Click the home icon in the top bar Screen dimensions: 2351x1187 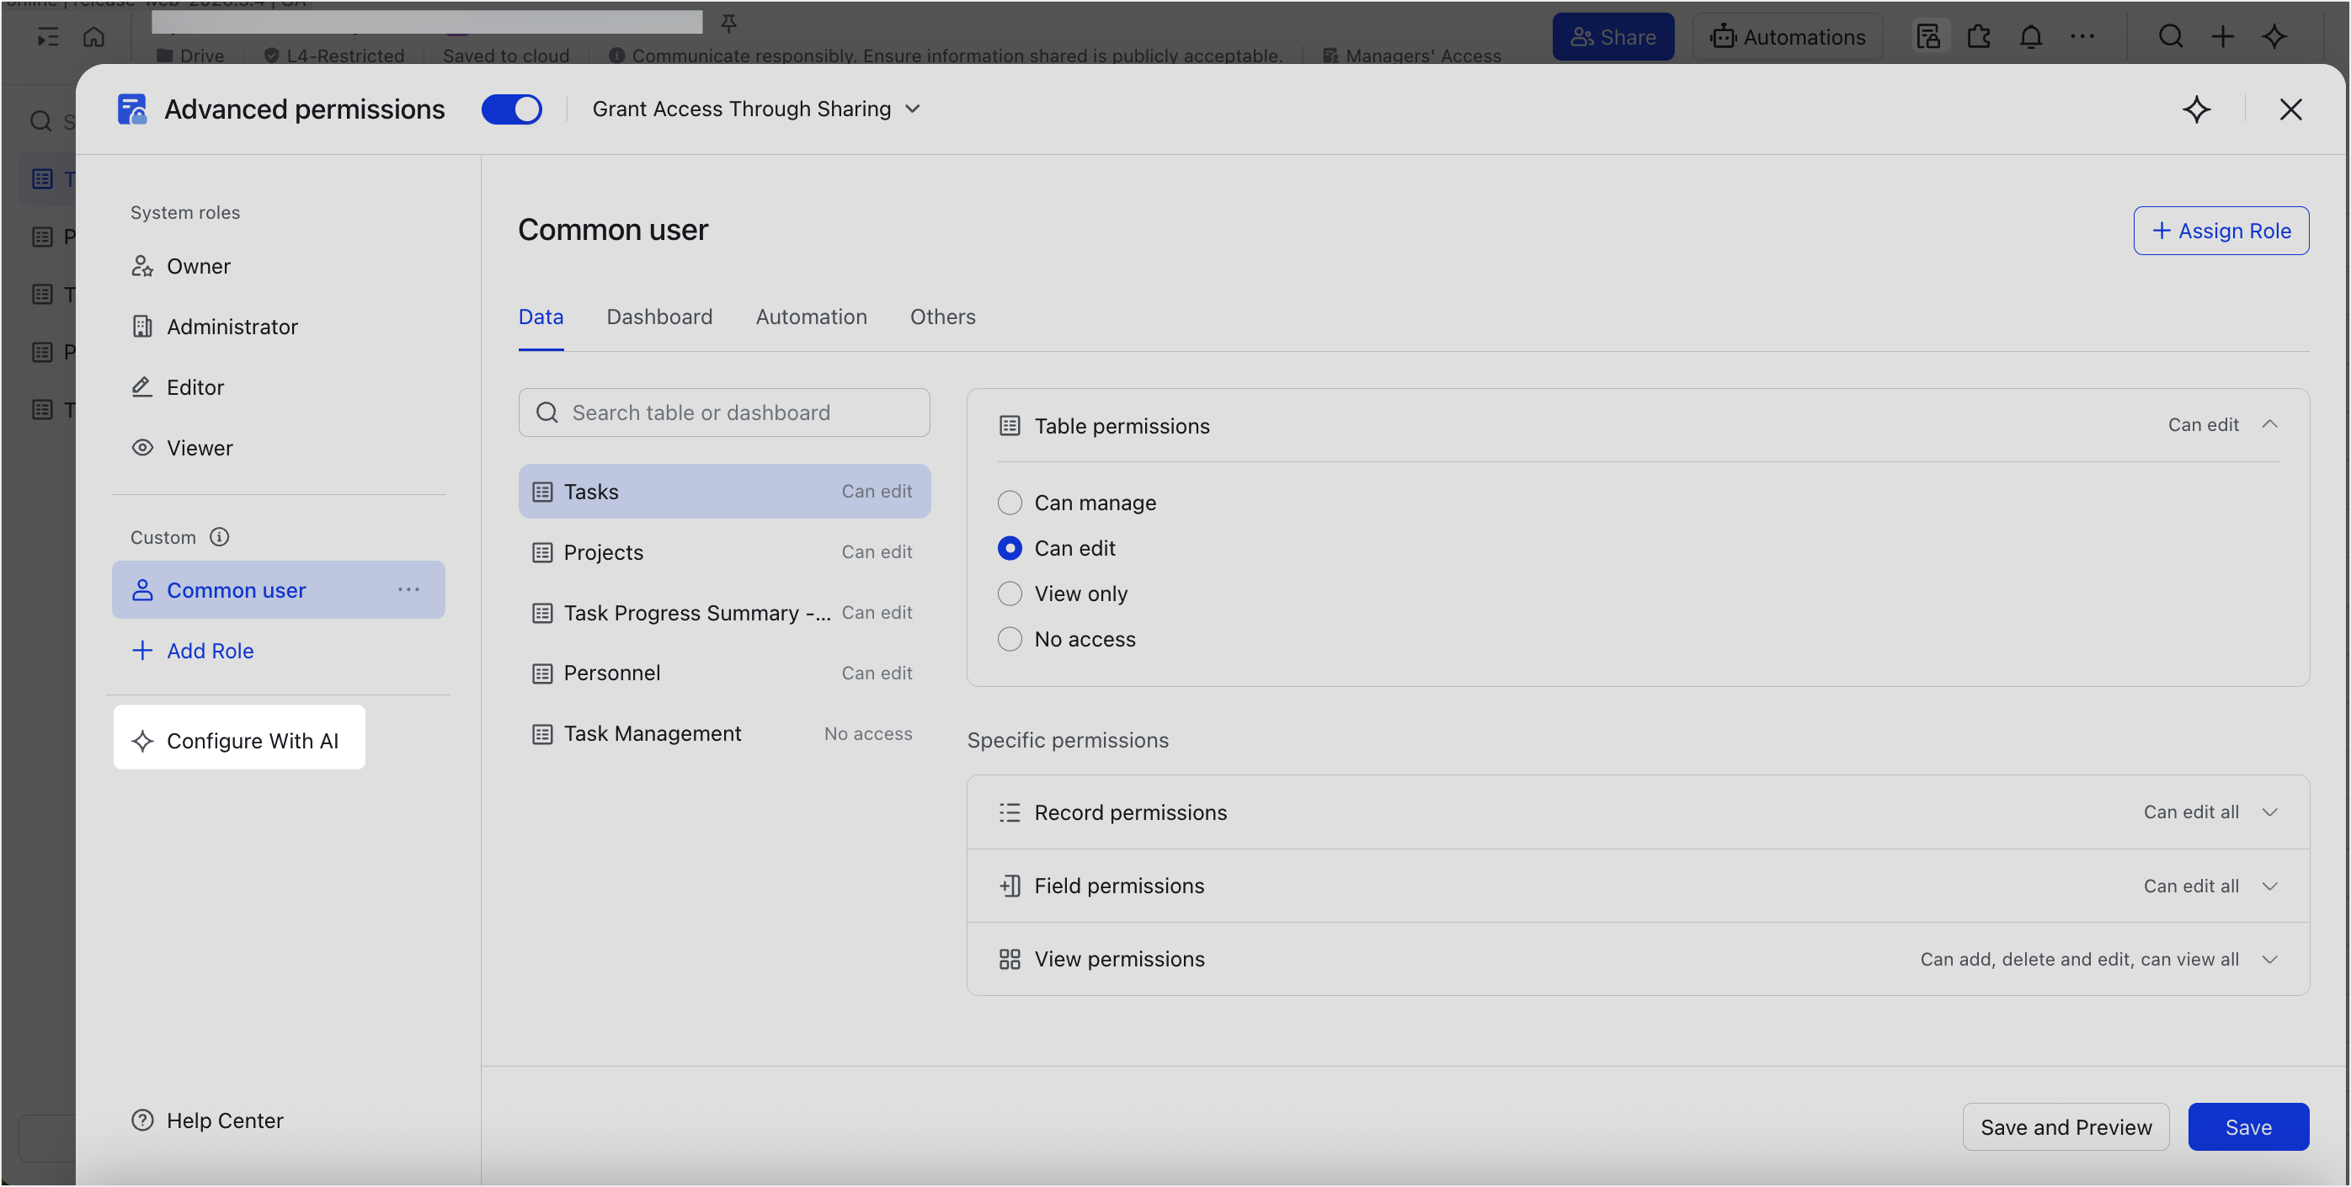tap(94, 36)
